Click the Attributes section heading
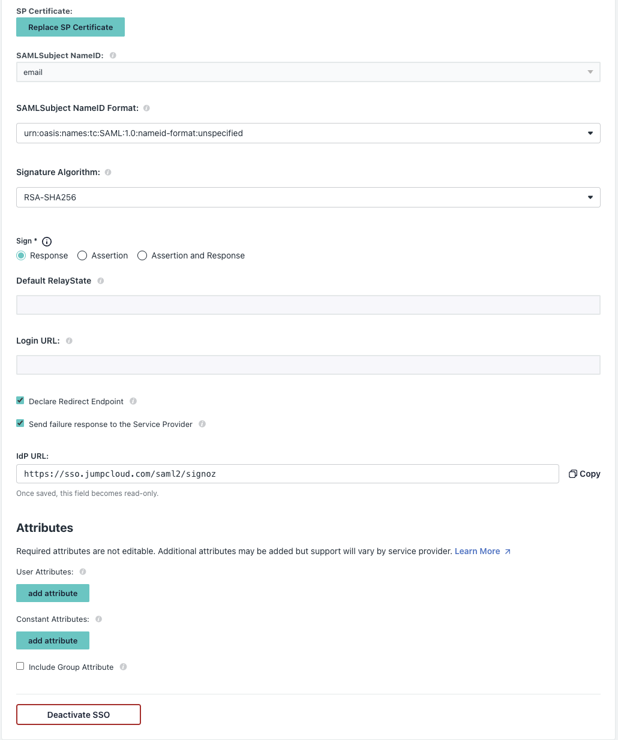This screenshot has height=740, width=618. pos(45,528)
